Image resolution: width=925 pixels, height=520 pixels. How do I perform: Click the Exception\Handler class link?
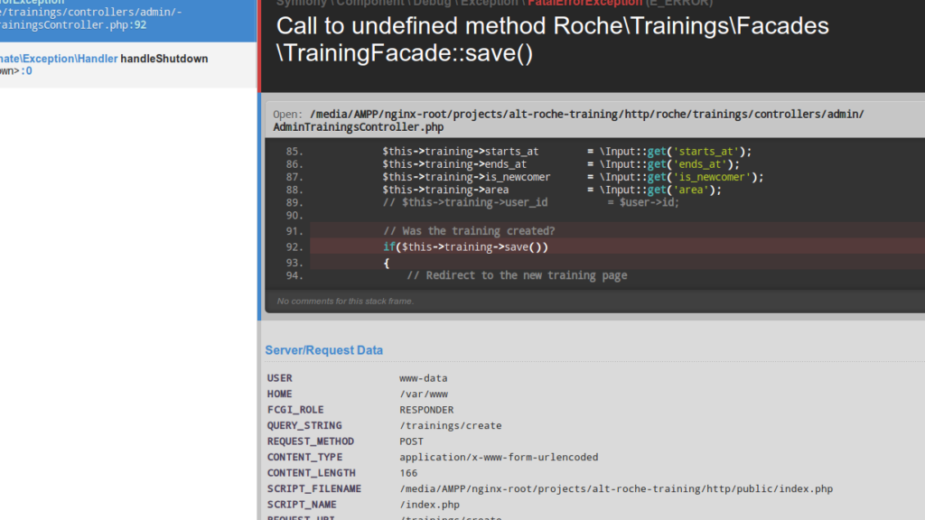59,59
